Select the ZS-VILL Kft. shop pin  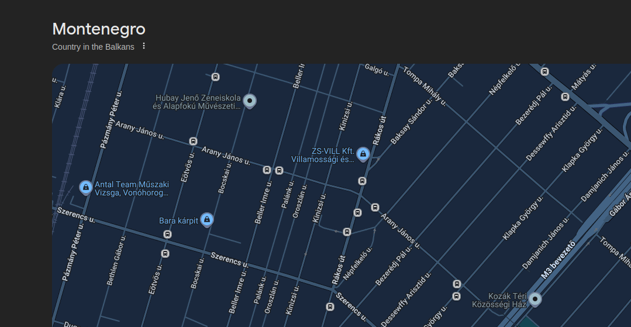[x=363, y=154]
